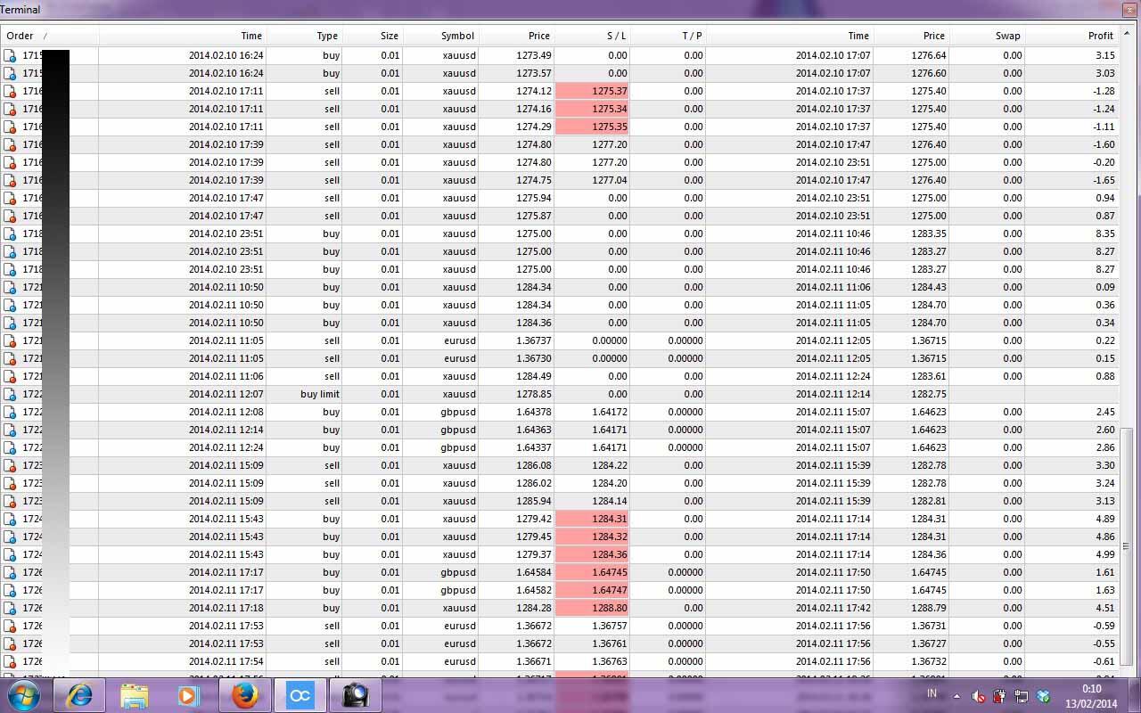Click the muted volume icon in the system tray

click(x=978, y=696)
